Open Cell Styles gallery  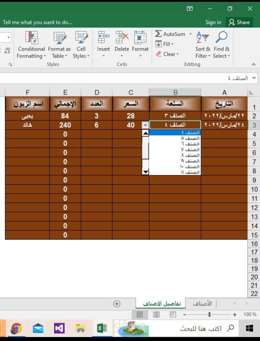tap(81, 45)
